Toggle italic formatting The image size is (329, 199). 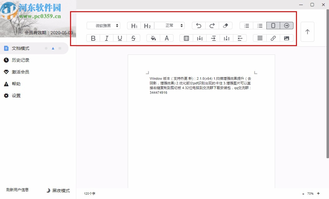[107, 38]
